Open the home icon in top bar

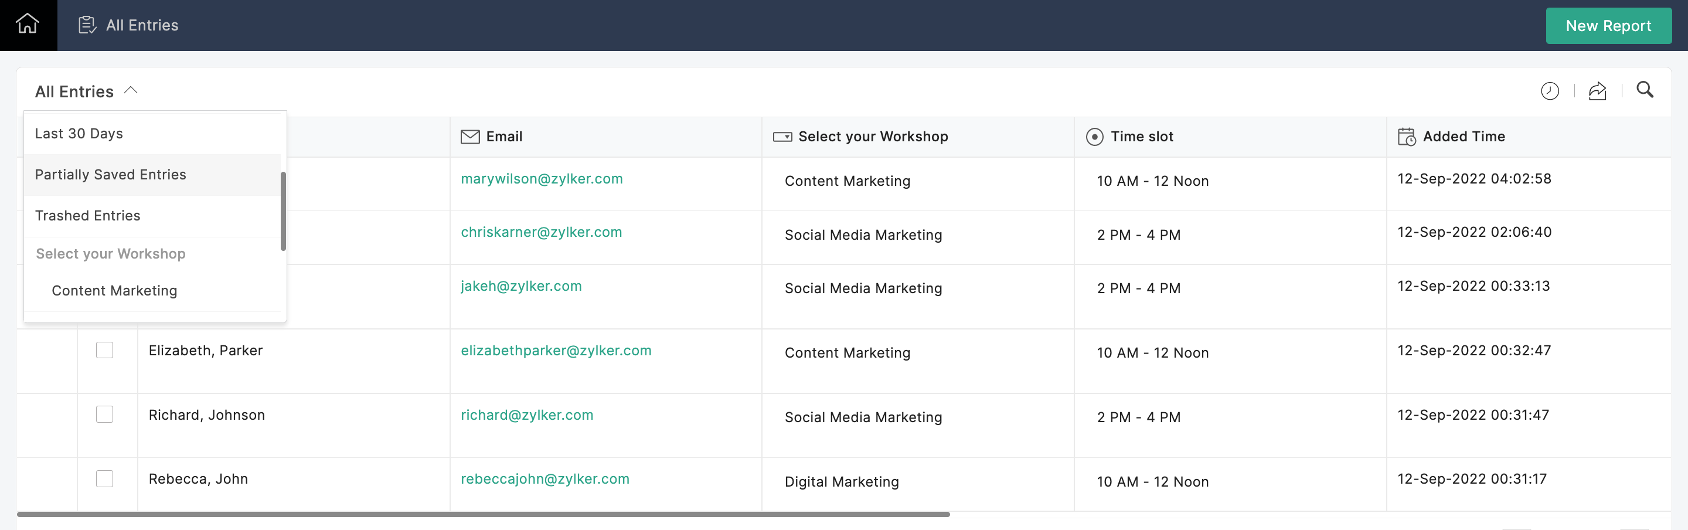[x=28, y=24]
